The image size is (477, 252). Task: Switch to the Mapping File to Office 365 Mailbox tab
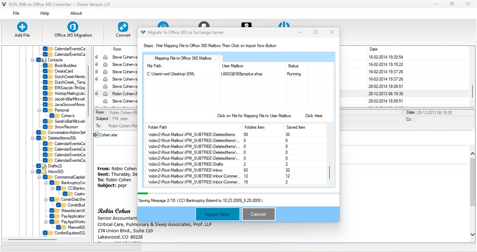pos(183,58)
